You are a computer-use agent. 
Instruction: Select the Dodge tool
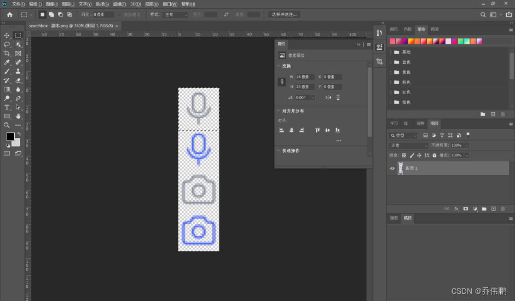(7, 99)
